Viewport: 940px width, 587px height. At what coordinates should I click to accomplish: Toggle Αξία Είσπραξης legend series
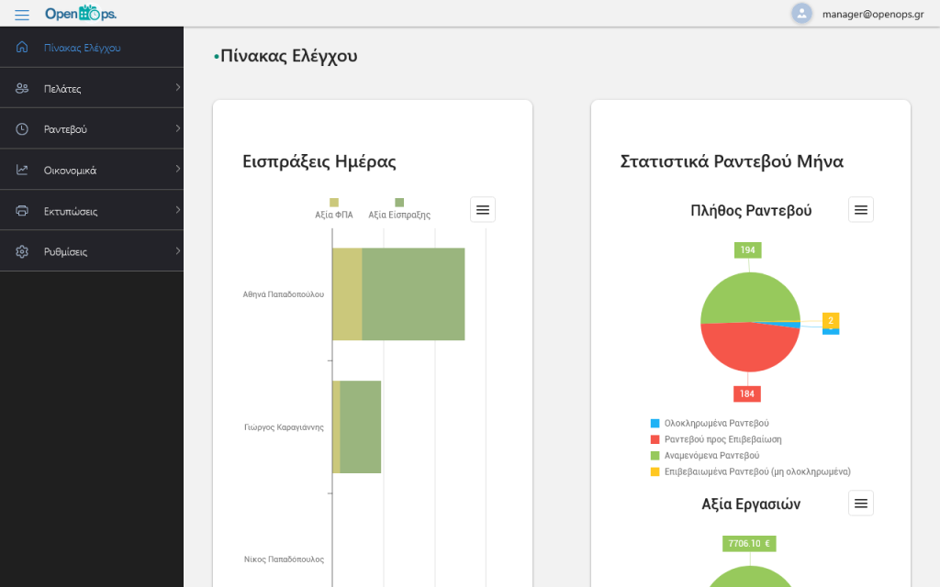coord(399,208)
